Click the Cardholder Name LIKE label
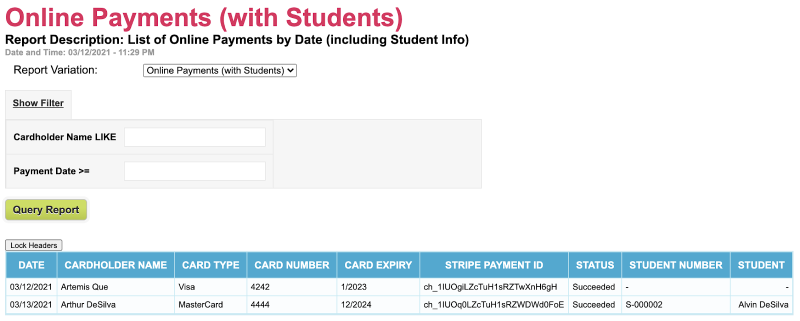The image size is (800, 321). (64, 137)
